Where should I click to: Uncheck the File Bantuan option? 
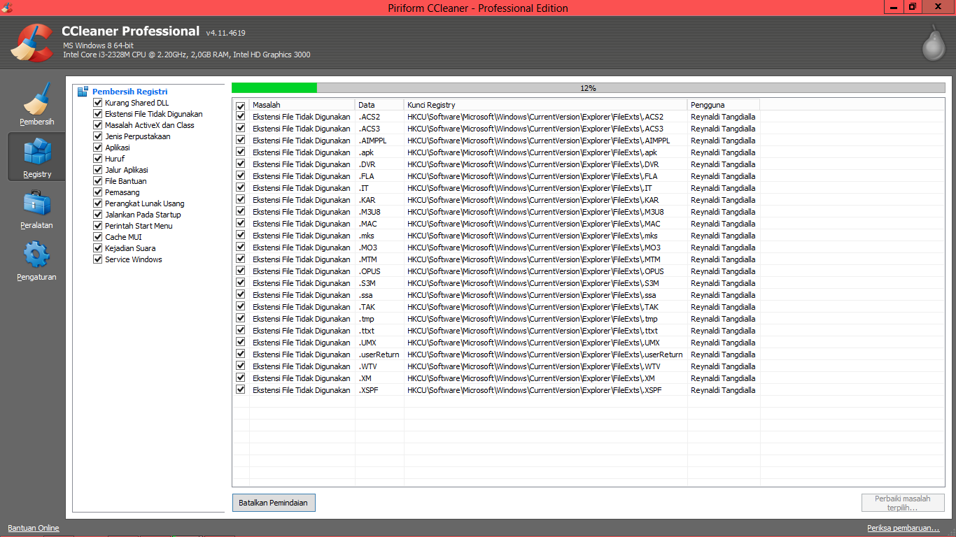pos(98,181)
